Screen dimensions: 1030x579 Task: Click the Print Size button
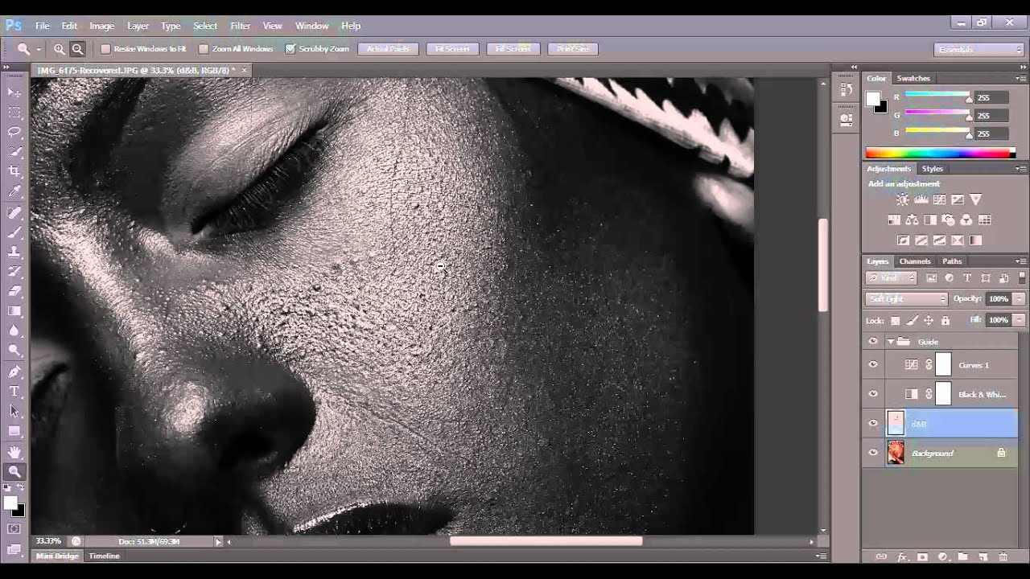573,49
